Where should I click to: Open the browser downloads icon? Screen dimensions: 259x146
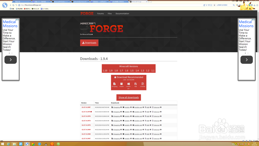click(254, 5)
